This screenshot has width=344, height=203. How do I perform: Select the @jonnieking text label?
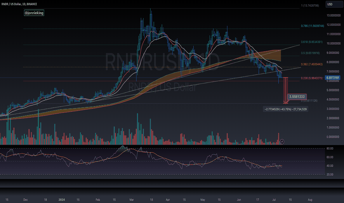point(34,13)
